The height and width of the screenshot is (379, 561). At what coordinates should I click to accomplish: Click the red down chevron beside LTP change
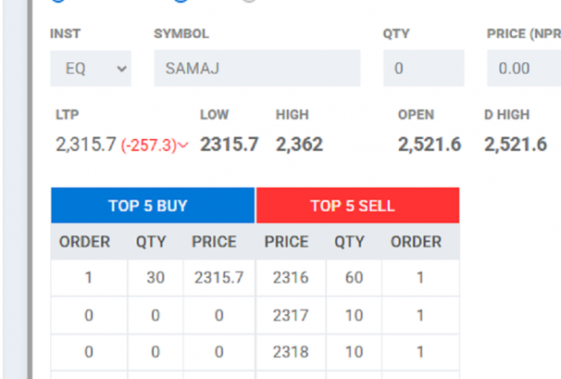[182, 145]
